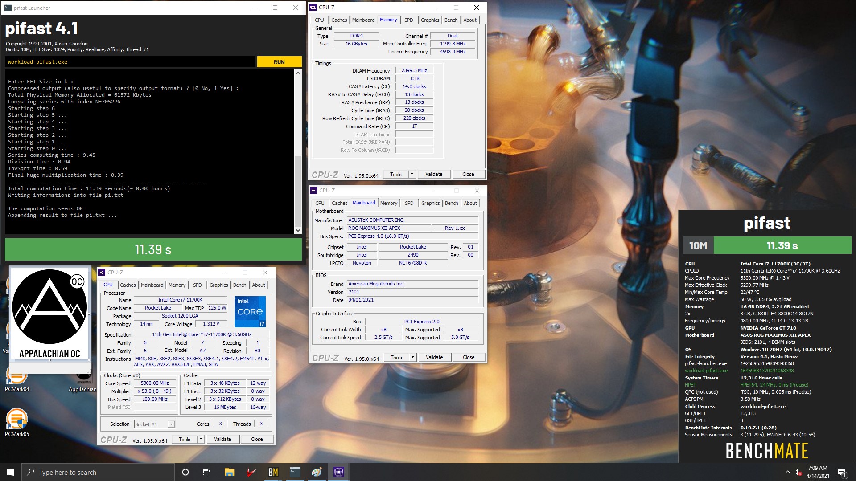Click Uncore Frequency 4598.9 MHz value
Image resolution: width=856 pixels, height=481 pixels.
453,52
